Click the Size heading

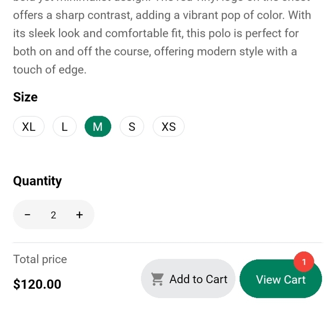26,97
